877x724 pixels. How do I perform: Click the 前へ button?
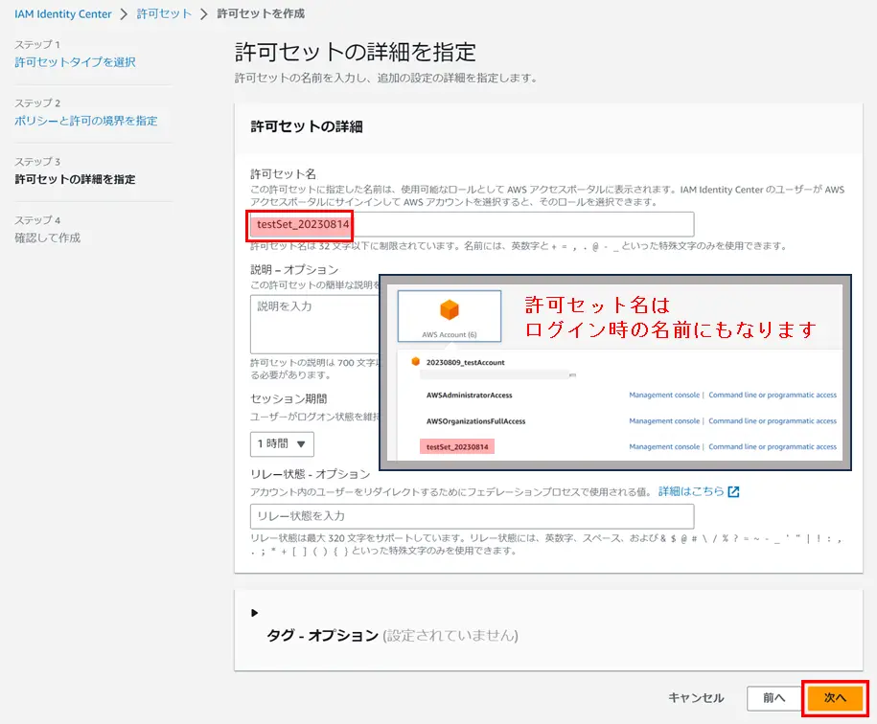(774, 698)
